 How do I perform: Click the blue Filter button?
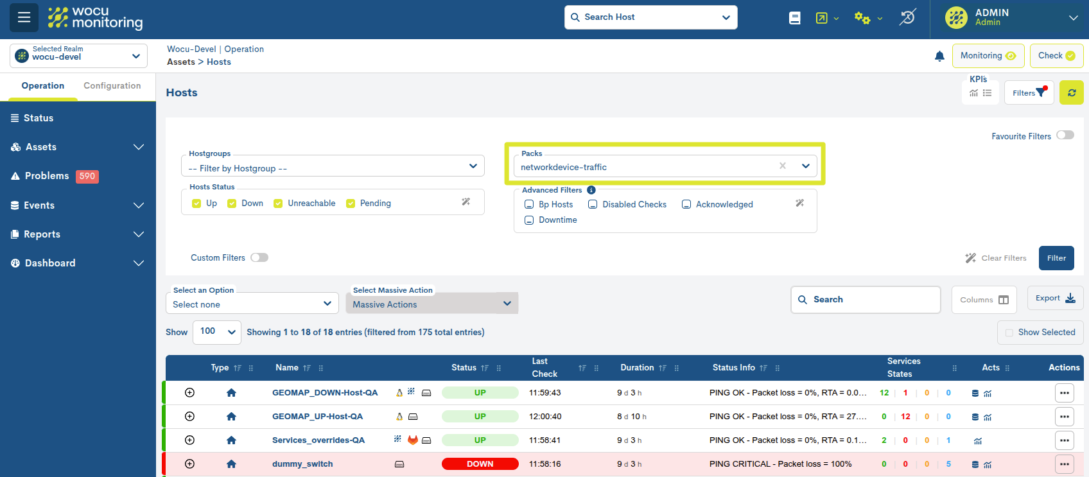click(x=1056, y=258)
